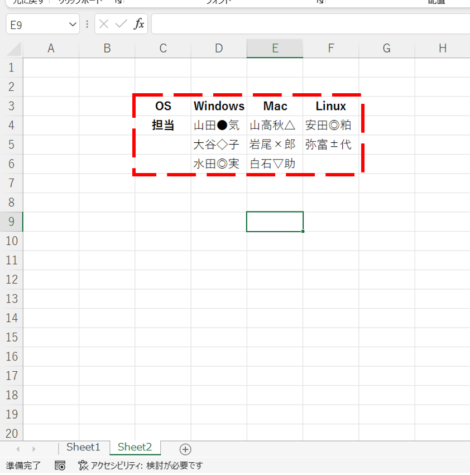Switch to the Sheet1 tab

[x=83, y=448]
